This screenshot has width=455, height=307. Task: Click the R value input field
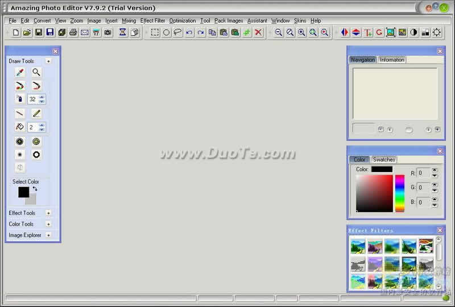click(x=423, y=173)
